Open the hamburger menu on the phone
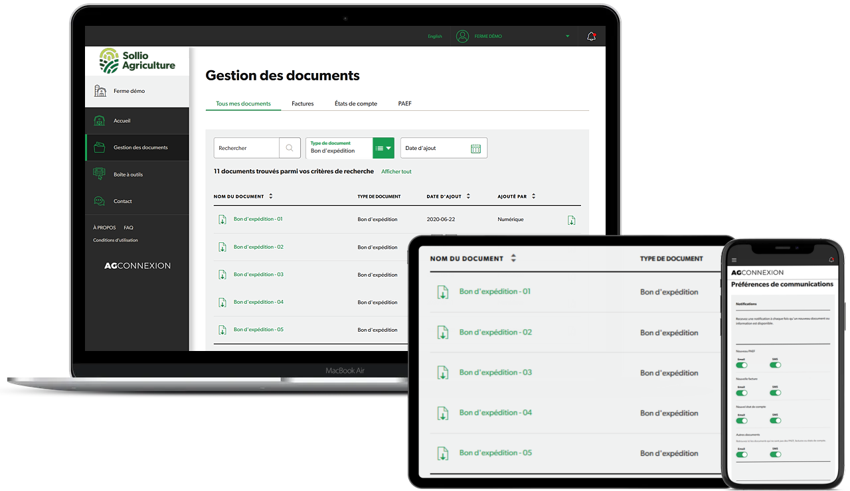 click(734, 260)
